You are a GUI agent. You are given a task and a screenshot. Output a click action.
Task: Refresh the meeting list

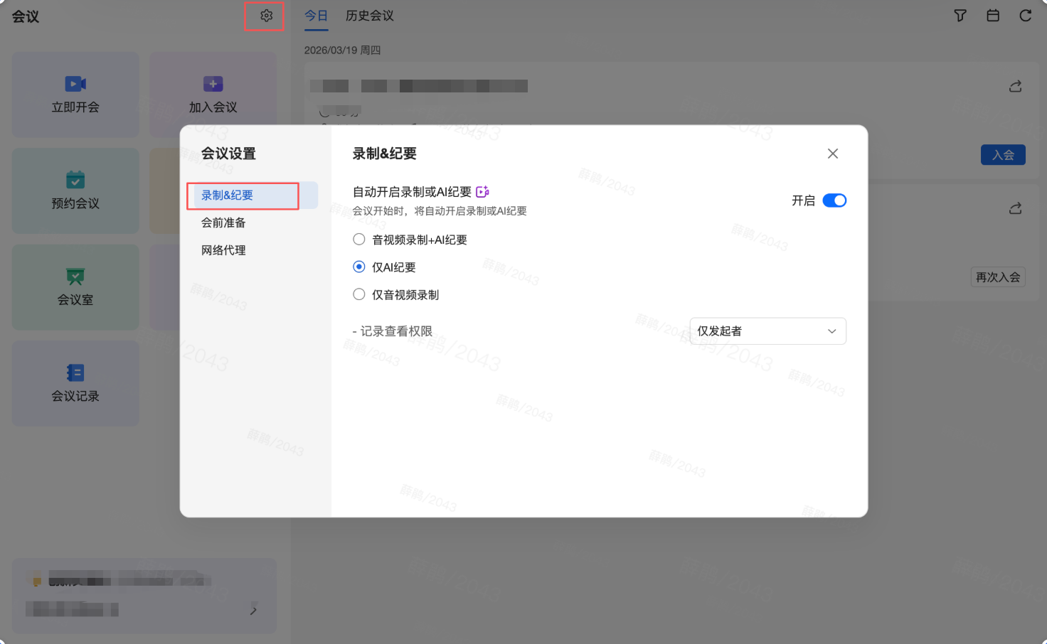tap(1026, 16)
